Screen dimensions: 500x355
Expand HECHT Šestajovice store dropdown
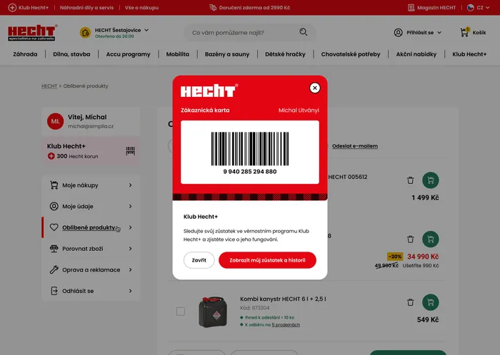[x=146, y=30]
